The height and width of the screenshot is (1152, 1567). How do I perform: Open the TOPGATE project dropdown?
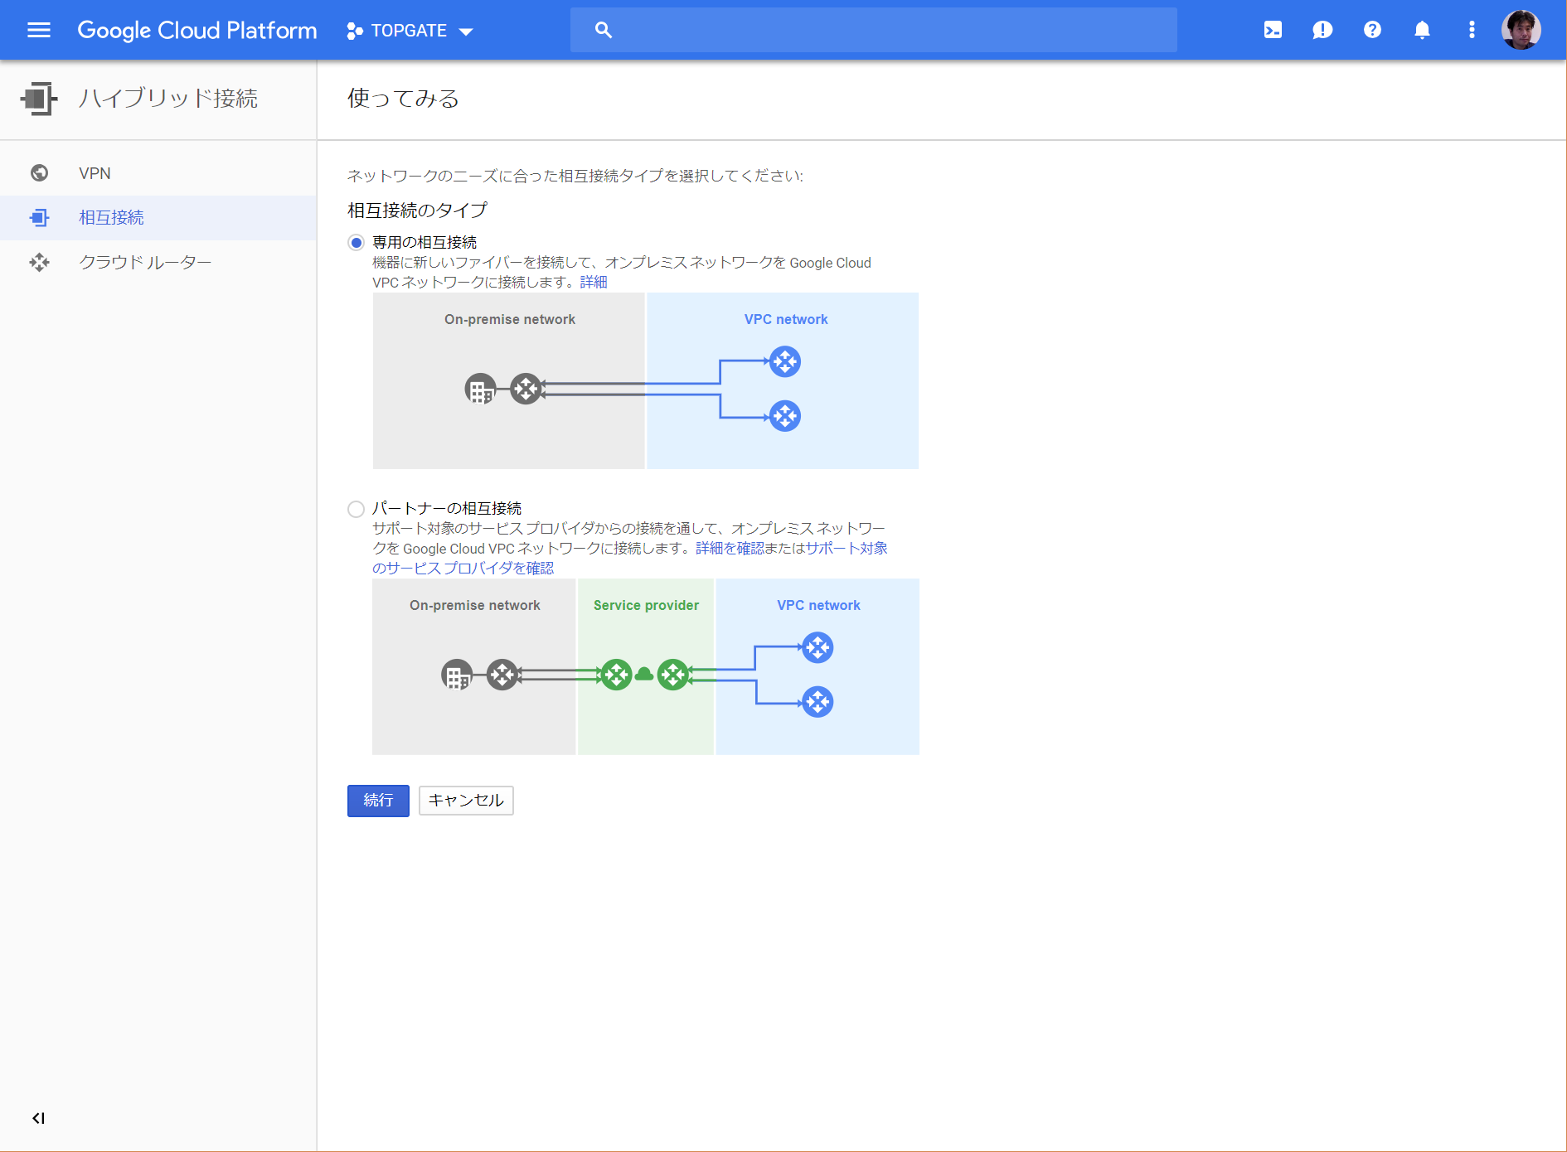click(410, 30)
